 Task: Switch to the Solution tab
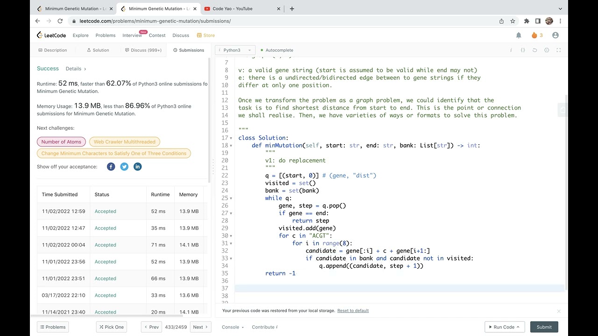click(98, 50)
